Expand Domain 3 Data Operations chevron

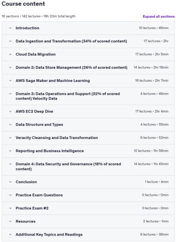(10, 94)
